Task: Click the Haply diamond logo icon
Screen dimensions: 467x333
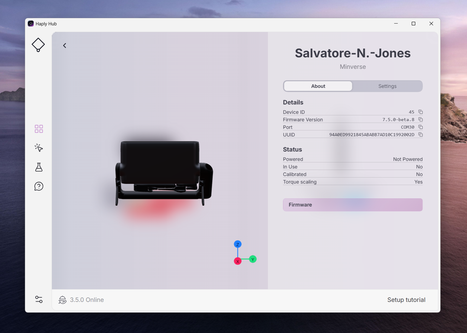Action: click(38, 45)
